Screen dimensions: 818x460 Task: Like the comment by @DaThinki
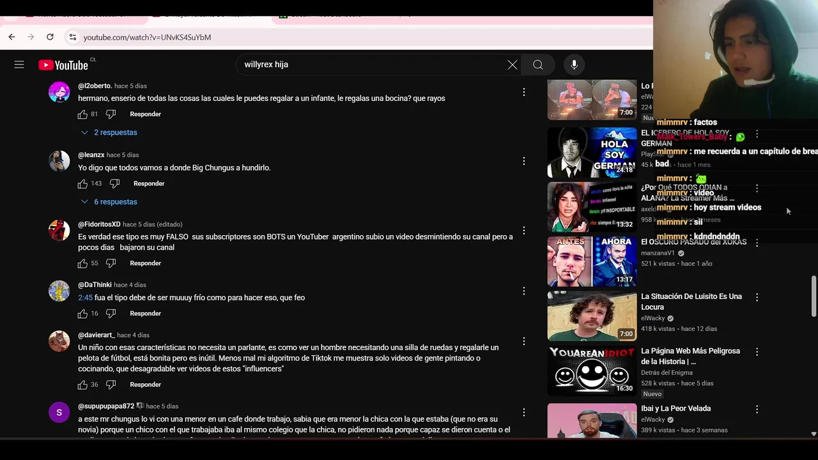(82, 314)
